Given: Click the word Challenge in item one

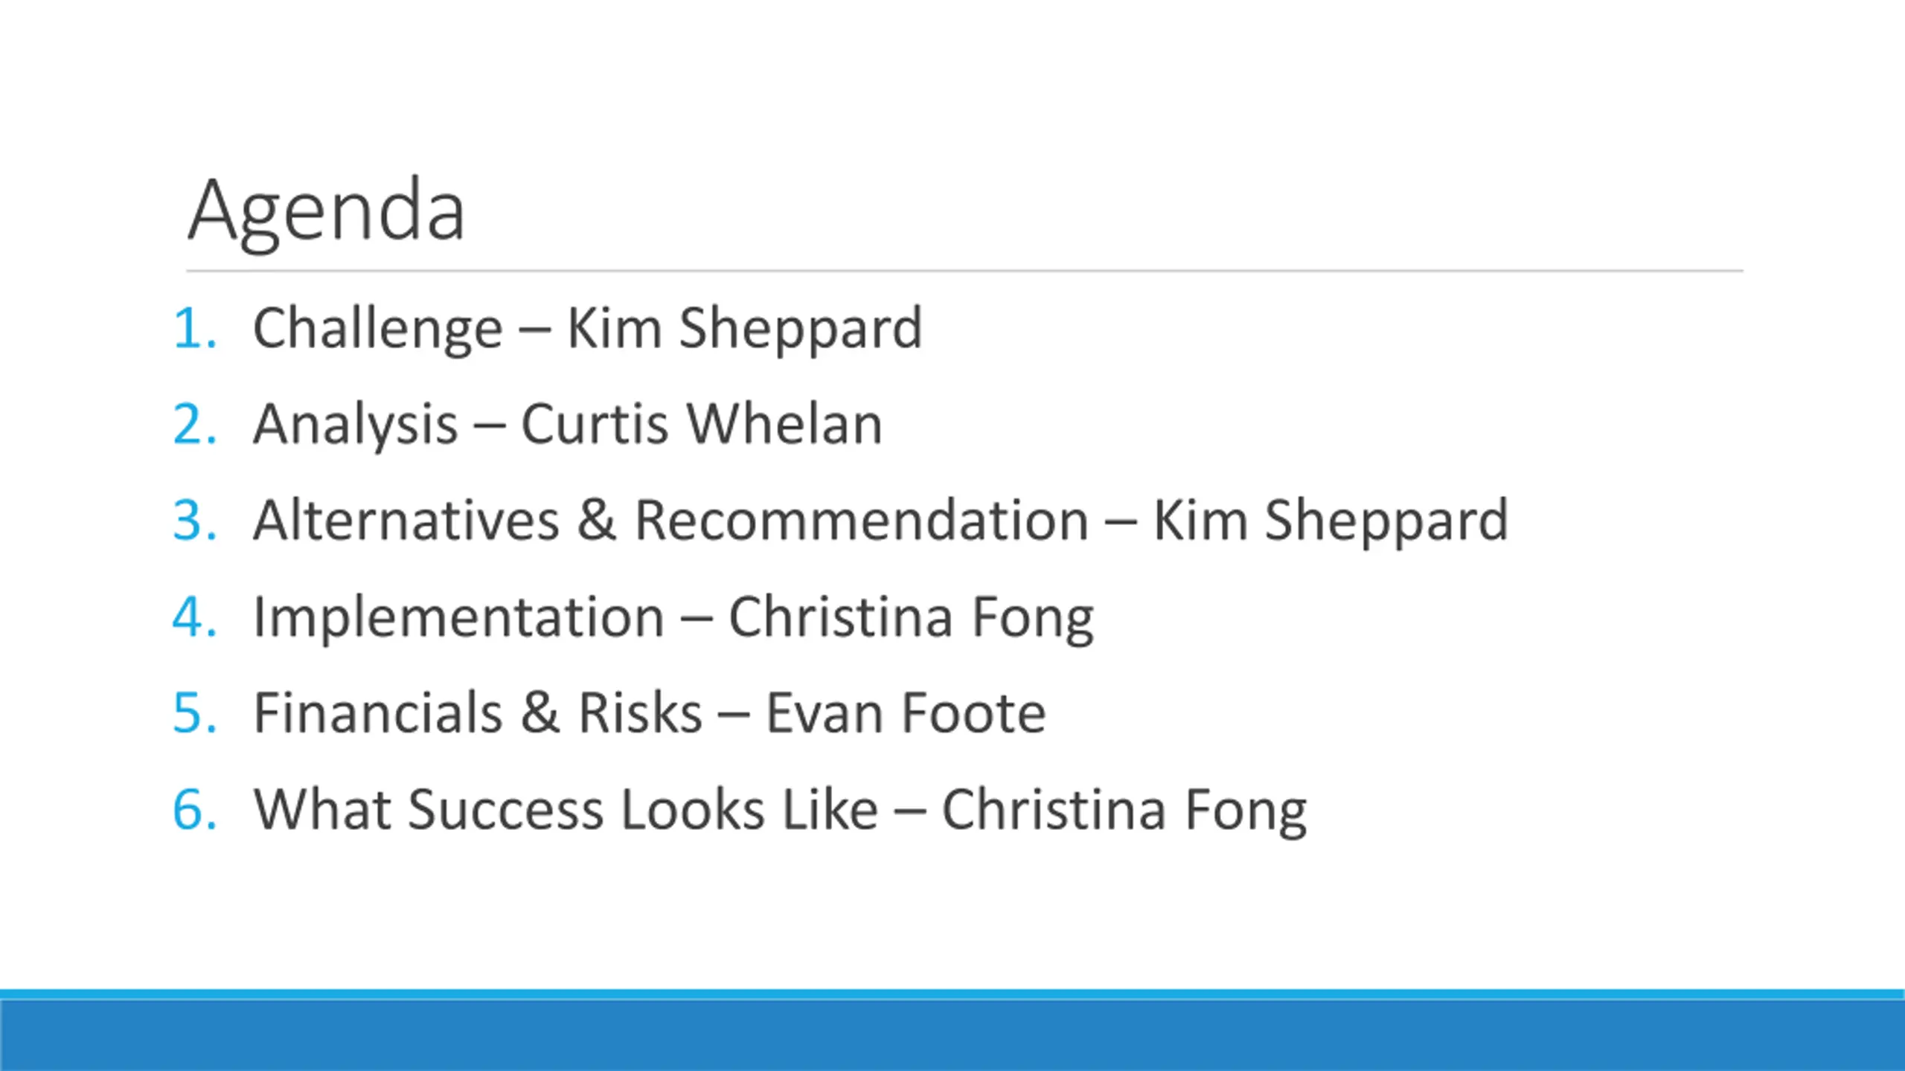Looking at the screenshot, I should pos(378,329).
